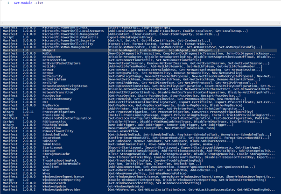Click Storage name in the Add-InitiatorIdToMaskingSet row
Image resolution: width=281 pixels, height=194 pixels.
point(49,151)
